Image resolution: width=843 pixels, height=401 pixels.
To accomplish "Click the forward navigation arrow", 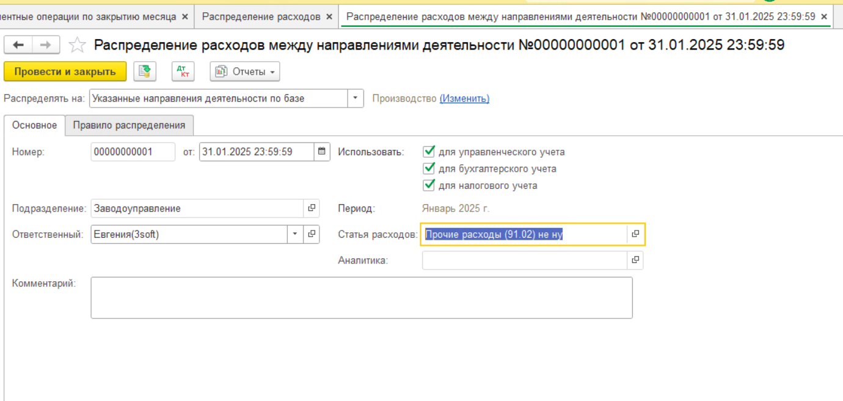I will pos(46,45).
